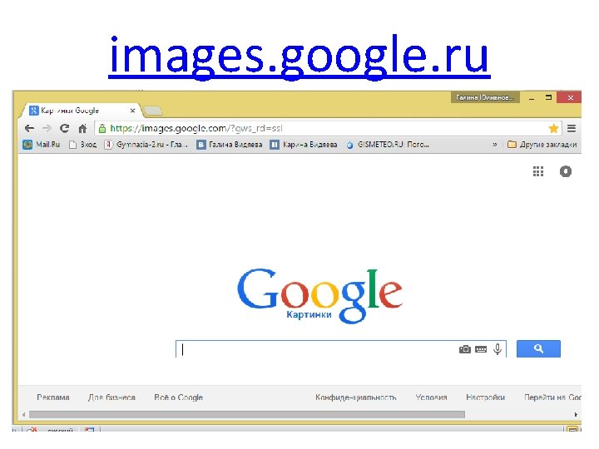Open the Google account notifications circle icon
The height and width of the screenshot is (449, 599).
click(x=566, y=171)
